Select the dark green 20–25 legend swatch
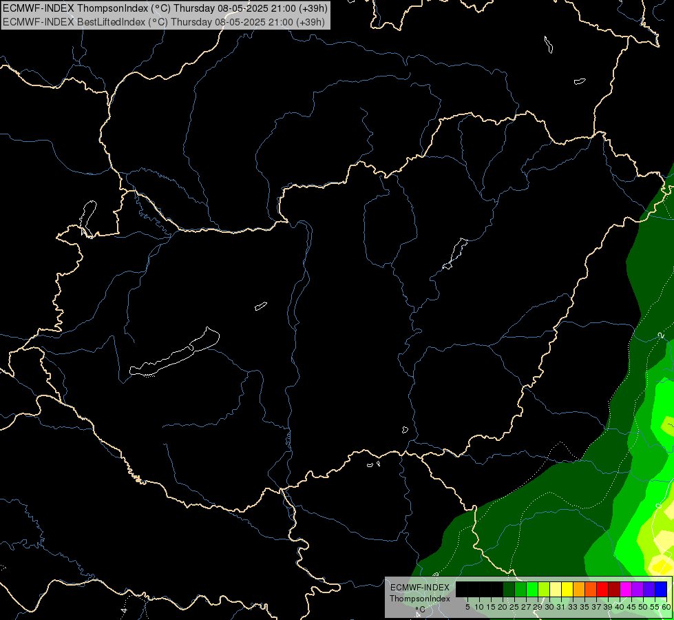This screenshot has width=674, height=620. coord(509,589)
